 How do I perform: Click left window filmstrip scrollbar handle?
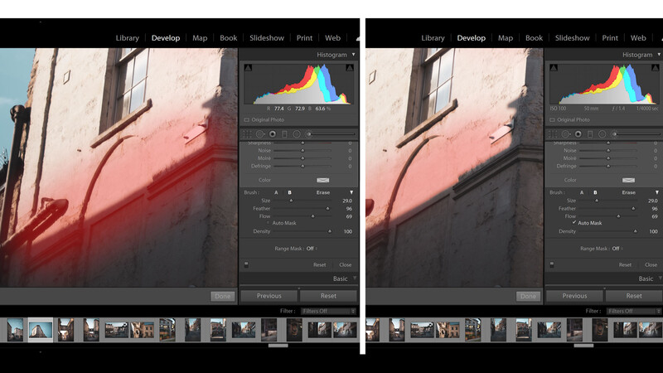(278, 346)
